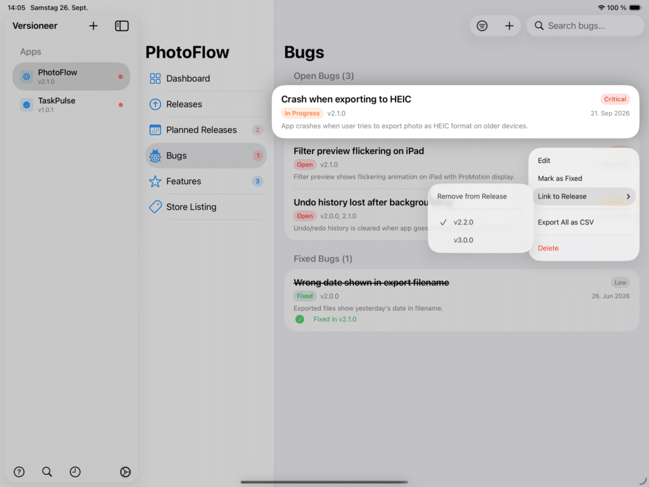Image resolution: width=649 pixels, height=487 pixels.
Task: Select v3.0.0 release option
Action: 480,240
